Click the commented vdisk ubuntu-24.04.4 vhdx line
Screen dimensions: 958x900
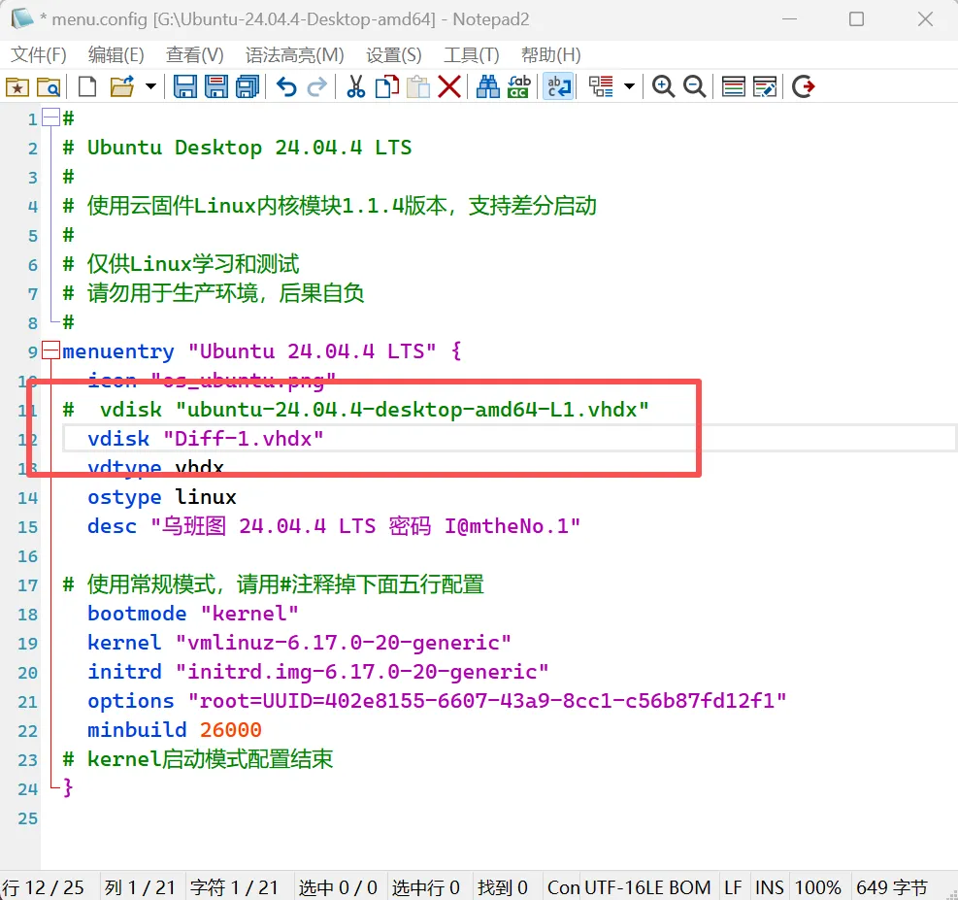pyautogui.click(x=355, y=410)
